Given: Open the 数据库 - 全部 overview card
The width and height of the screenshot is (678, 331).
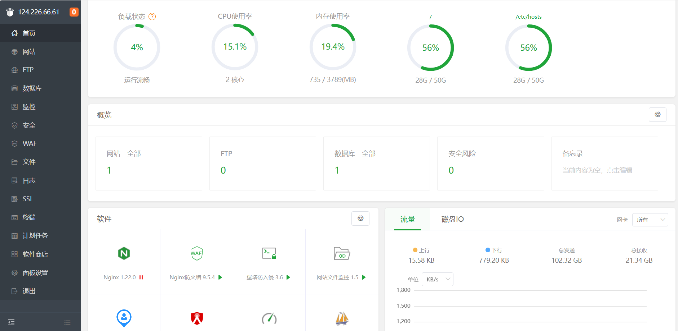Looking at the screenshot, I should pos(377,164).
